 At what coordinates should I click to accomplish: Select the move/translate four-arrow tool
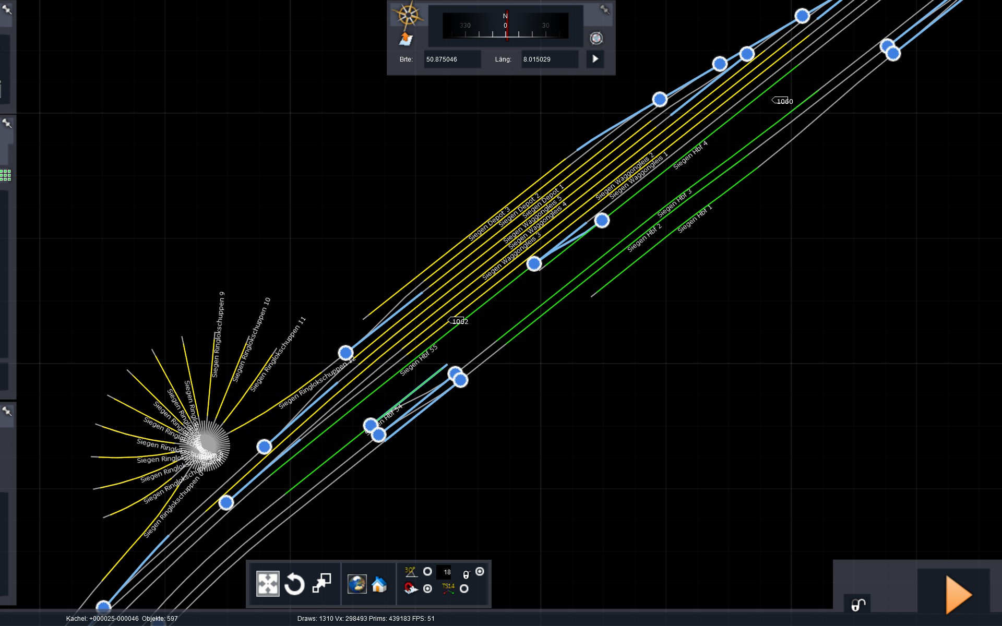click(268, 583)
